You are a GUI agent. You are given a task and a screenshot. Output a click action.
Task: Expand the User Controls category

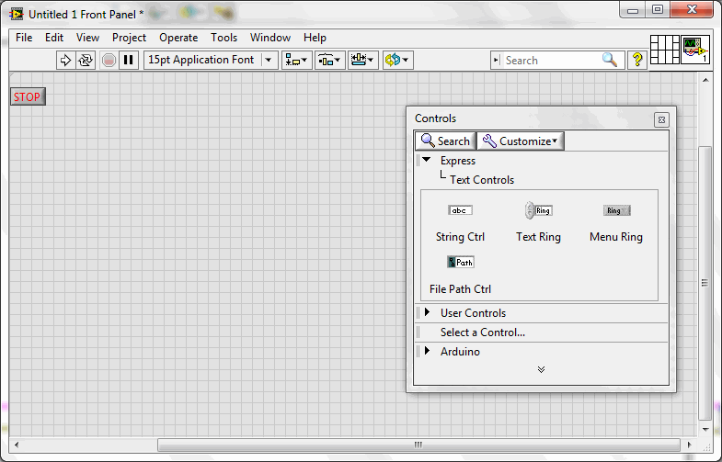click(x=428, y=312)
